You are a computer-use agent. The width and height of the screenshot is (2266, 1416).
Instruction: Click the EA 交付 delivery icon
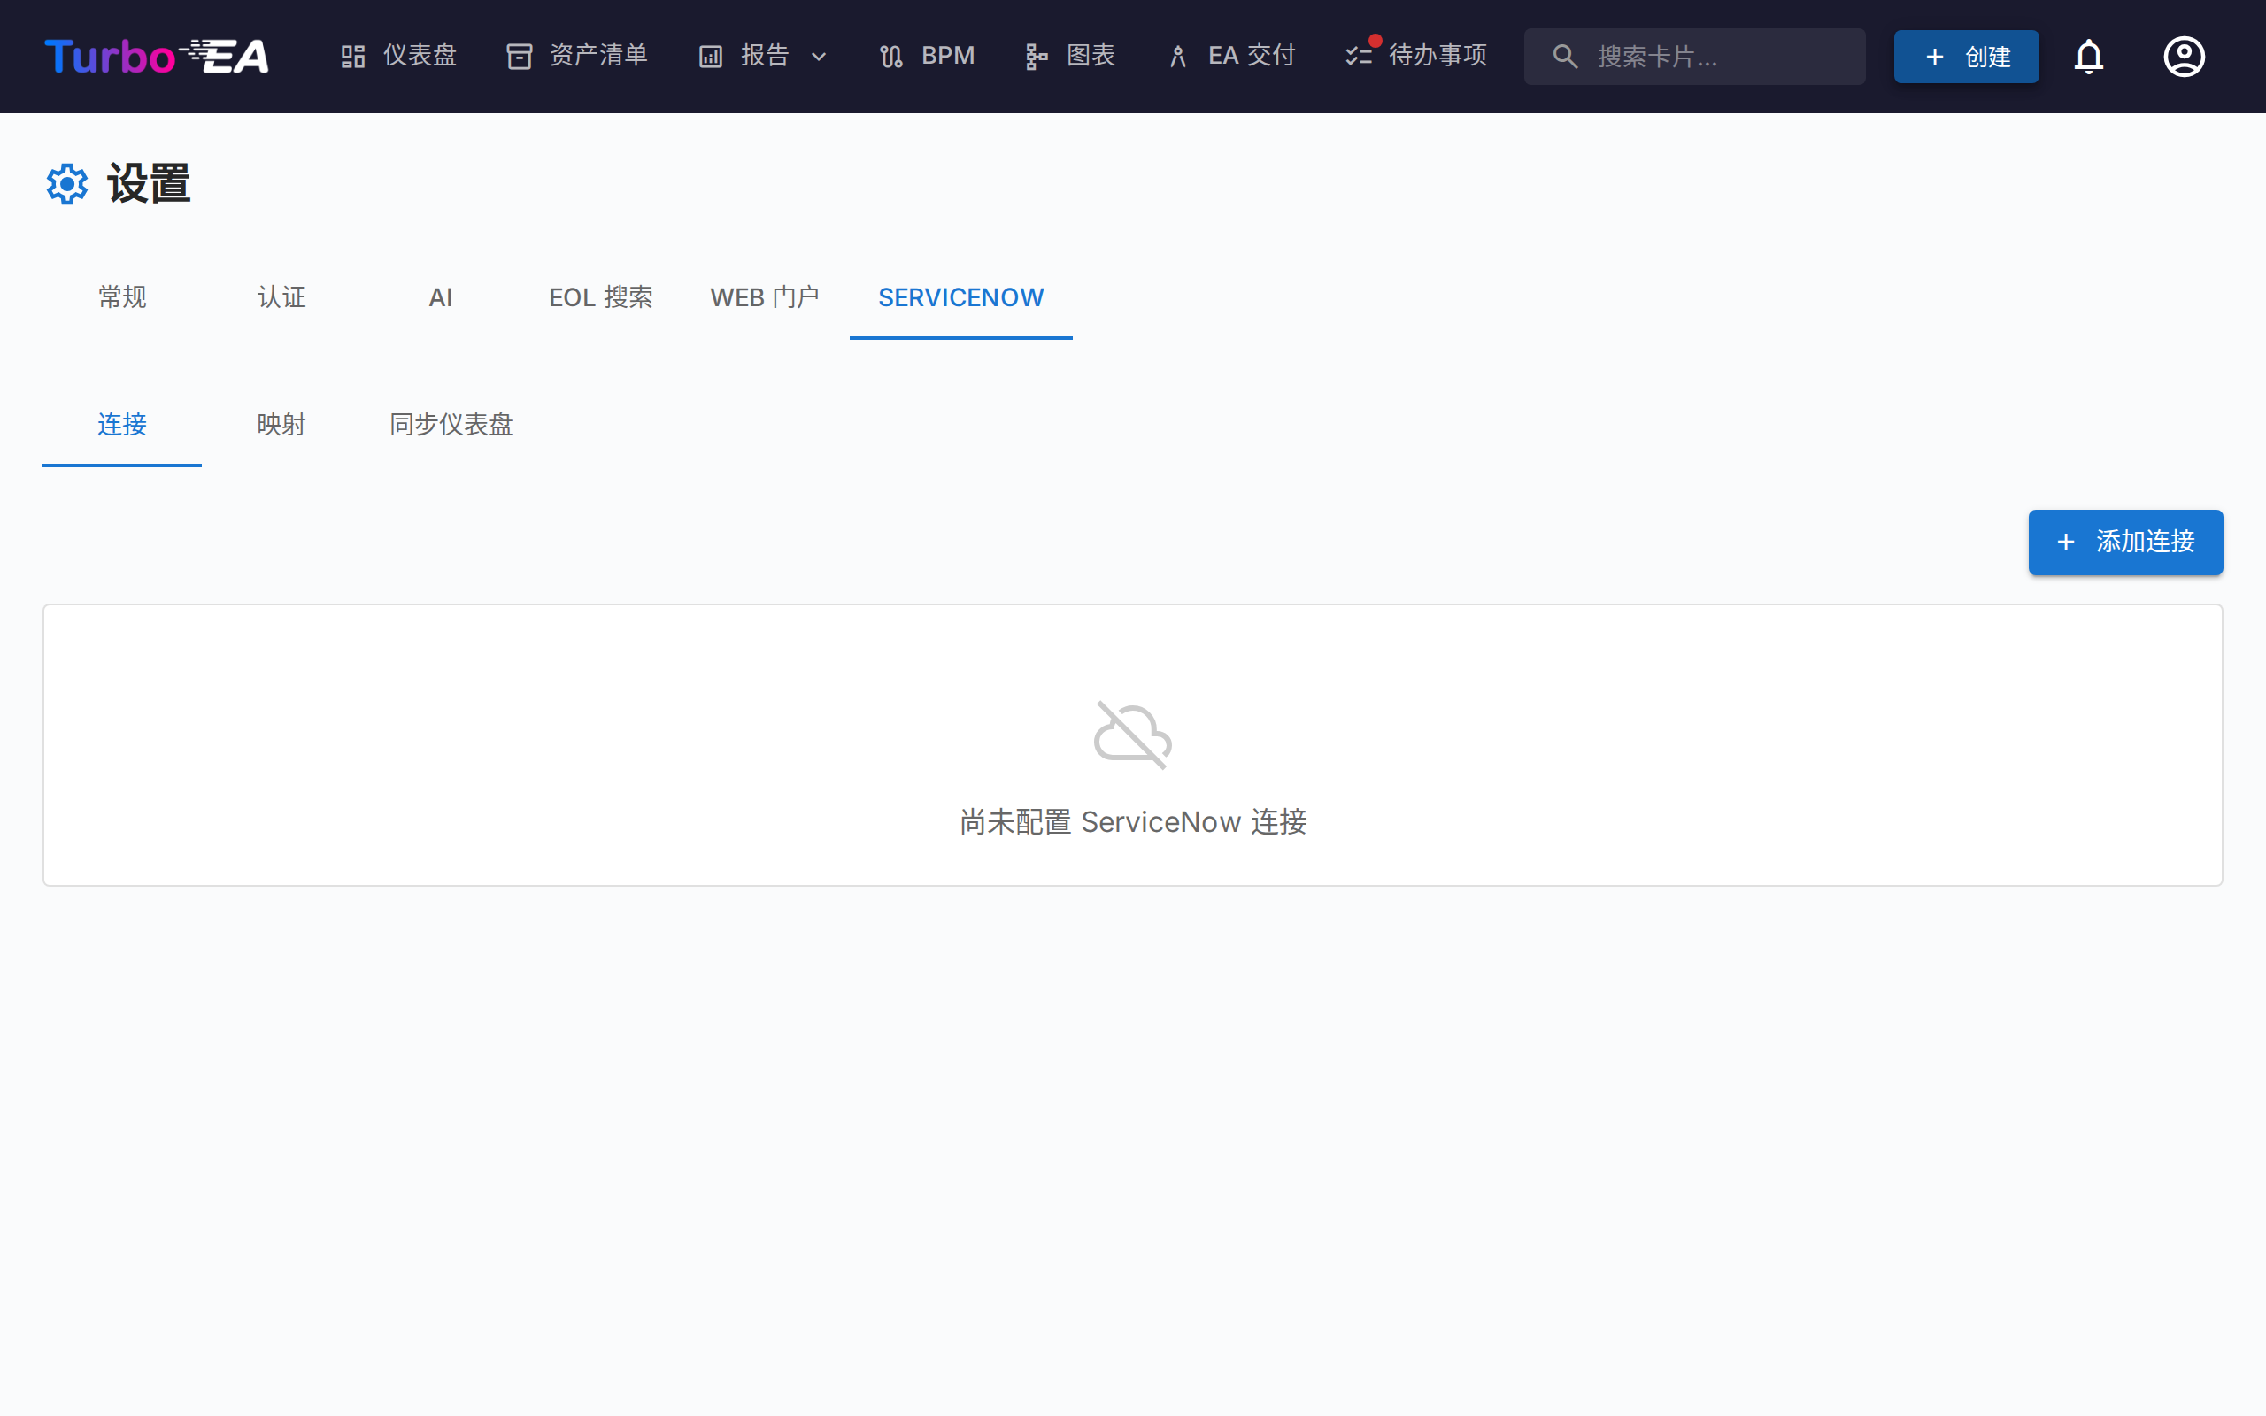coord(1177,55)
